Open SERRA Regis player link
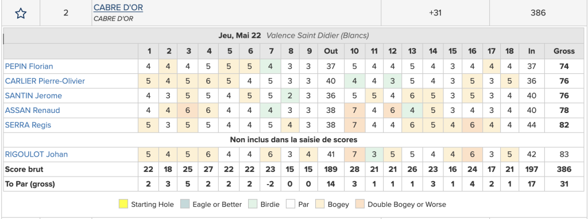Screen dimensions: 588x219 tap(28, 124)
